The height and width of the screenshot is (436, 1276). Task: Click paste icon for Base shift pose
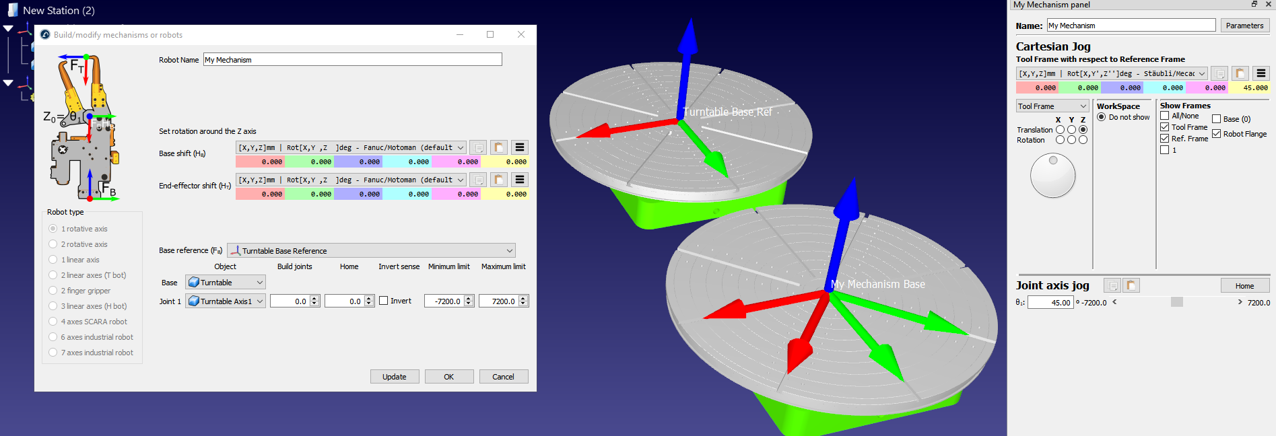(499, 147)
